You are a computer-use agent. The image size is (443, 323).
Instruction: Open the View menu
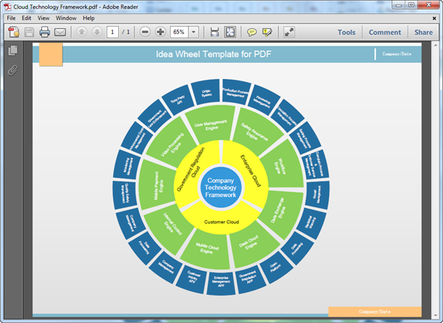point(44,17)
